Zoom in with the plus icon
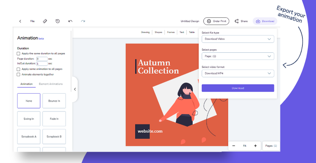This screenshot has height=163, width=316. click(x=255, y=146)
